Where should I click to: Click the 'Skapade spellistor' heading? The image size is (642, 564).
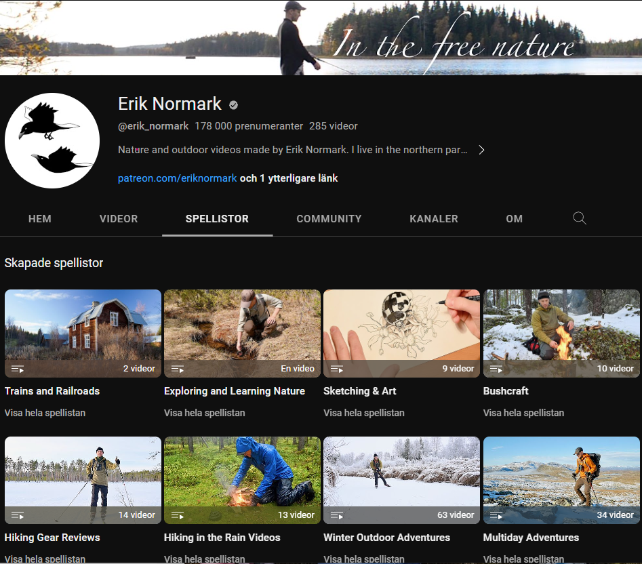pos(54,263)
